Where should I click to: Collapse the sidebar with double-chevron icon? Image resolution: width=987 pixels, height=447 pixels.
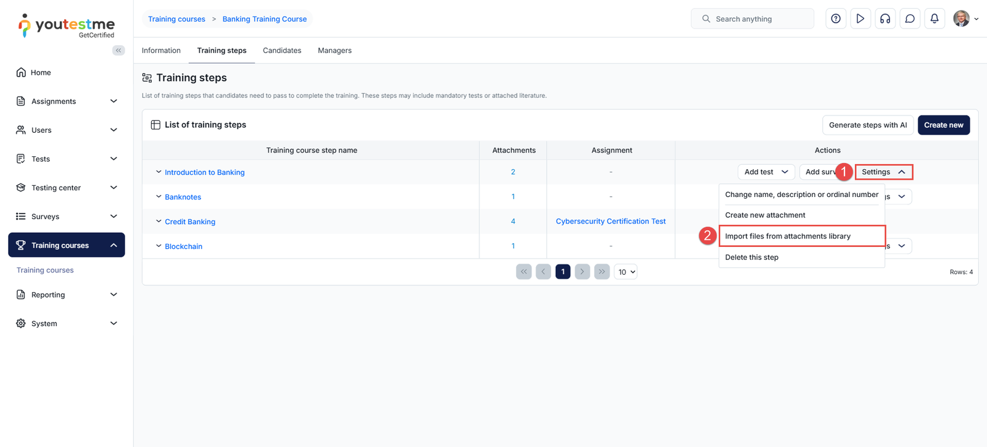118,51
